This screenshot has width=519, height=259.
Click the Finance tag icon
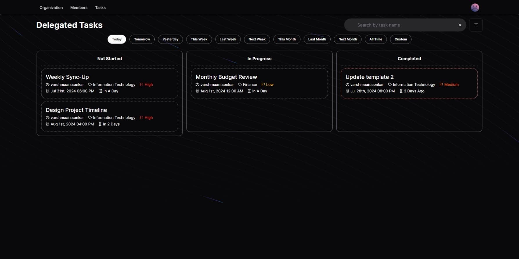(x=240, y=85)
